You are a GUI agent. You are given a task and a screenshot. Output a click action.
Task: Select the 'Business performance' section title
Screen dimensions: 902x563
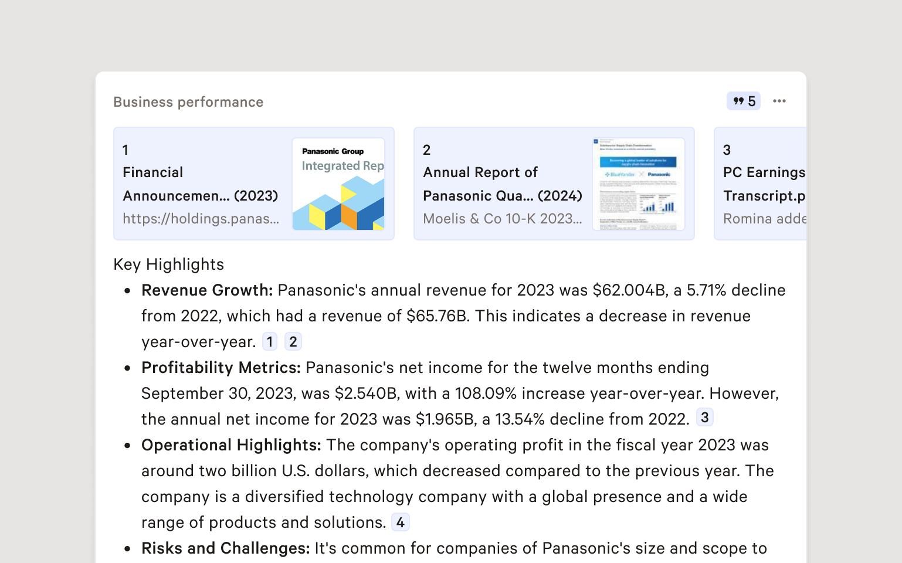188,102
